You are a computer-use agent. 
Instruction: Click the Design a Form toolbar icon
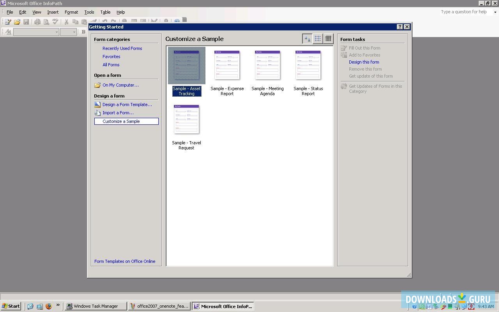click(x=8, y=22)
